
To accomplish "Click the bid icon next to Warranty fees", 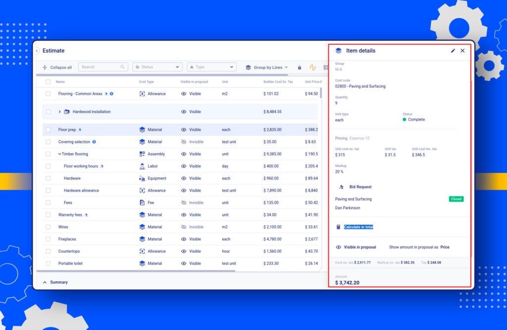I will pos(86,215).
